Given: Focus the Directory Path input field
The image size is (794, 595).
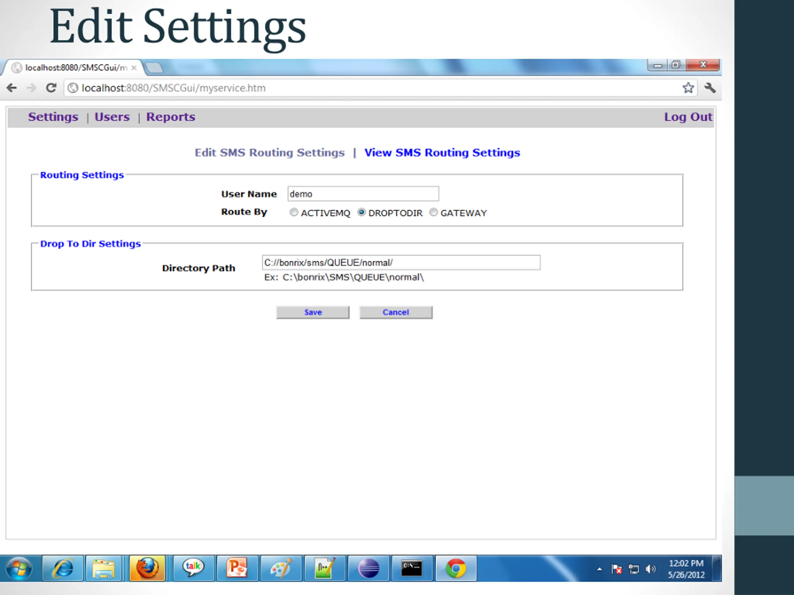Looking at the screenshot, I should (x=401, y=262).
